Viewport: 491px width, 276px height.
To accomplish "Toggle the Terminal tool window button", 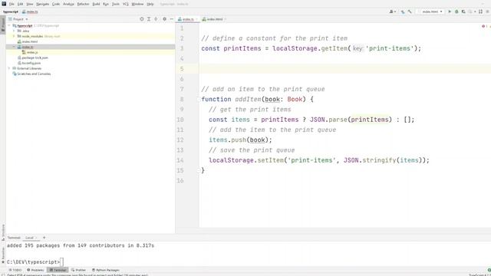I will (x=58, y=270).
